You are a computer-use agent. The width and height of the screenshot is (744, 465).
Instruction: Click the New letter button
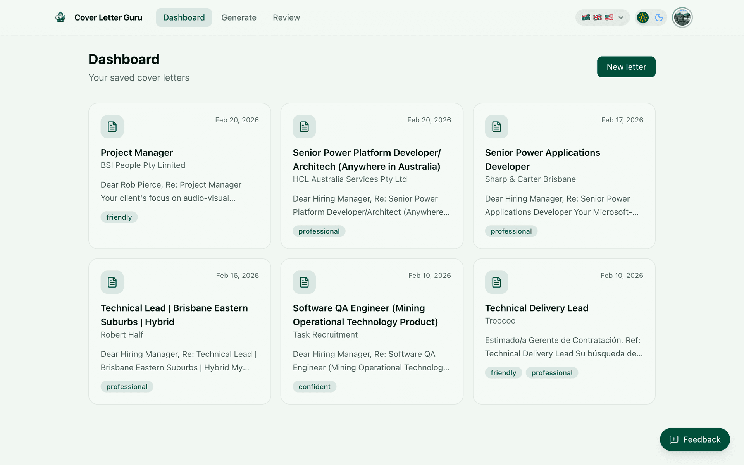[626, 67]
